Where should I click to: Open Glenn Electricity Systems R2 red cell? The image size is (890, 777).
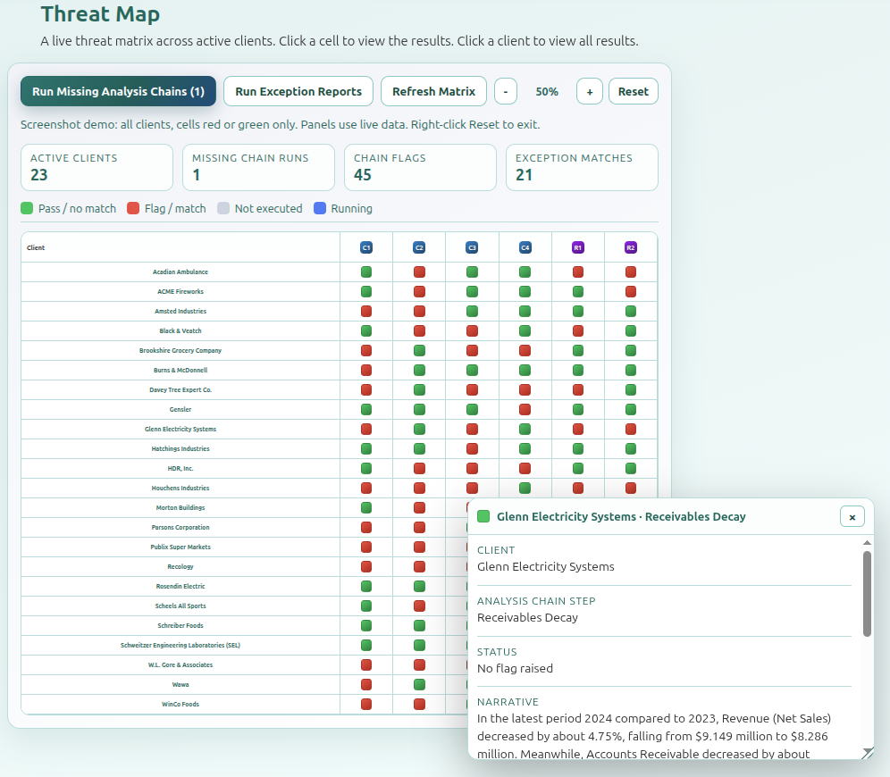pos(631,430)
